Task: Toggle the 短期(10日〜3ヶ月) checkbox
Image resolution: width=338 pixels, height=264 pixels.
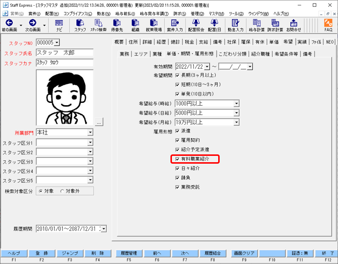Action: (177, 84)
